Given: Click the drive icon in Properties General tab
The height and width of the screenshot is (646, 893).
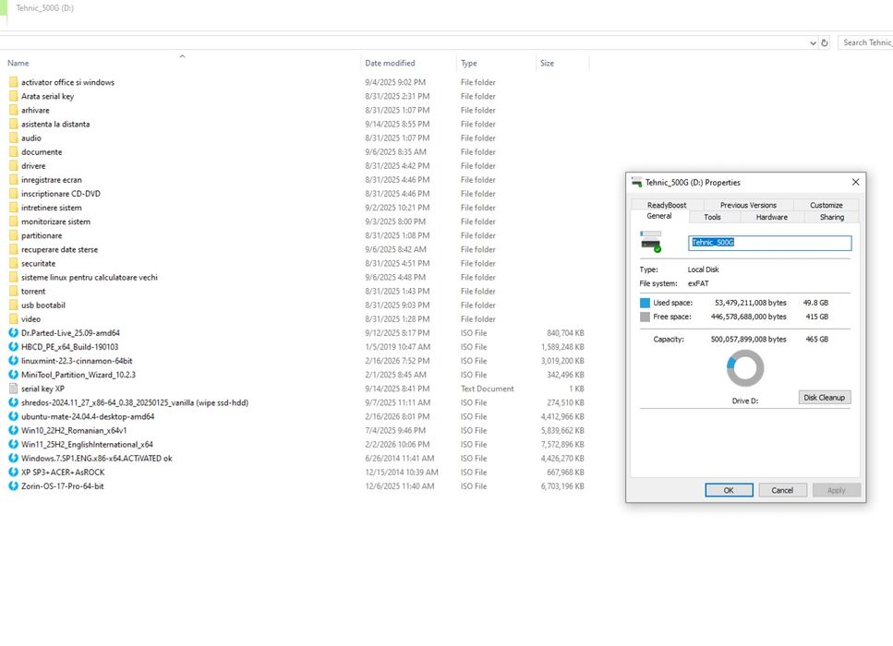Looking at the screenshot, I should pyautogui.click(x=650, y=242).
